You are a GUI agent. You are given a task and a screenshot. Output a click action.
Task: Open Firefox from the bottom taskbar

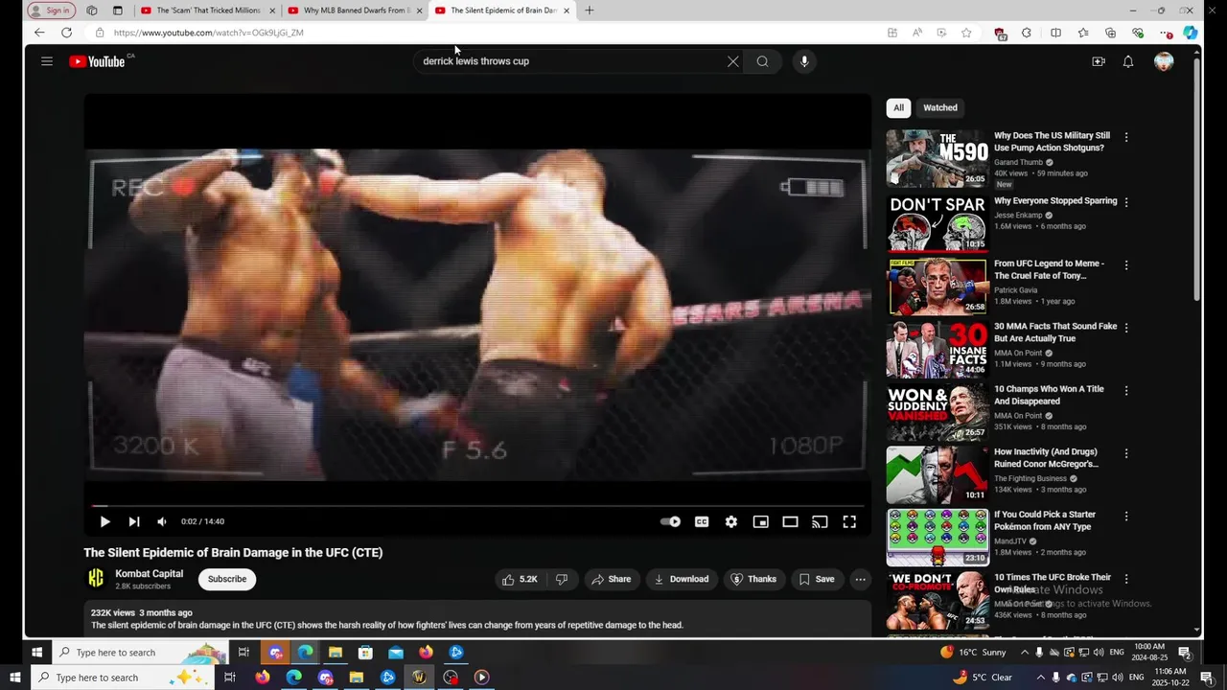click(262, 678)
